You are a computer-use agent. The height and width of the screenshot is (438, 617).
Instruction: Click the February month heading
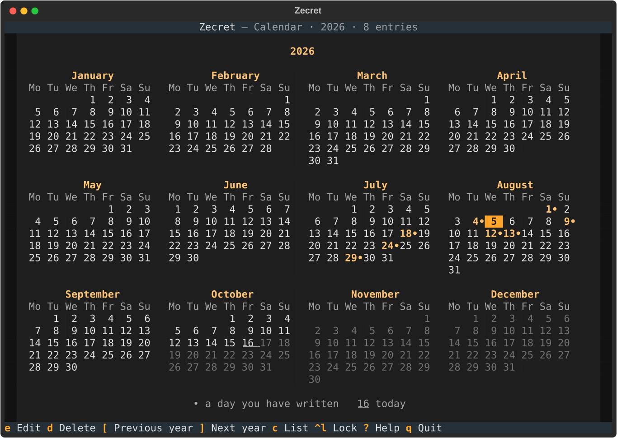(235, 75)
